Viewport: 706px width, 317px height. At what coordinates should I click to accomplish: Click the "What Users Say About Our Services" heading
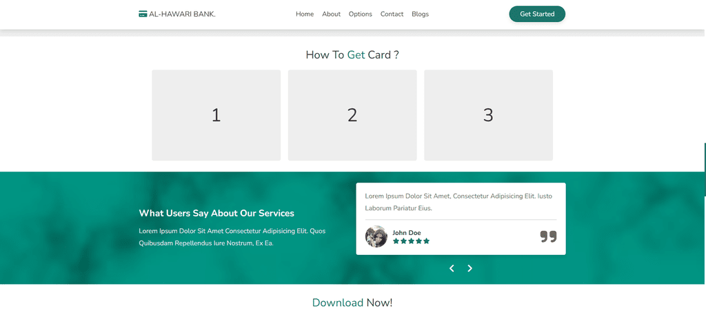pyautogui.click(x=216, y=214)
